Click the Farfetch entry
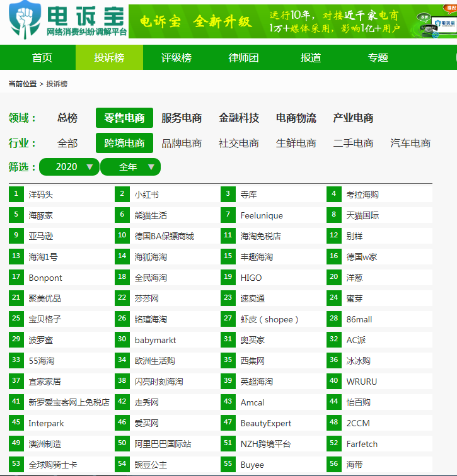This screenshot has height=476, width=457. click(x=362, y=444)
